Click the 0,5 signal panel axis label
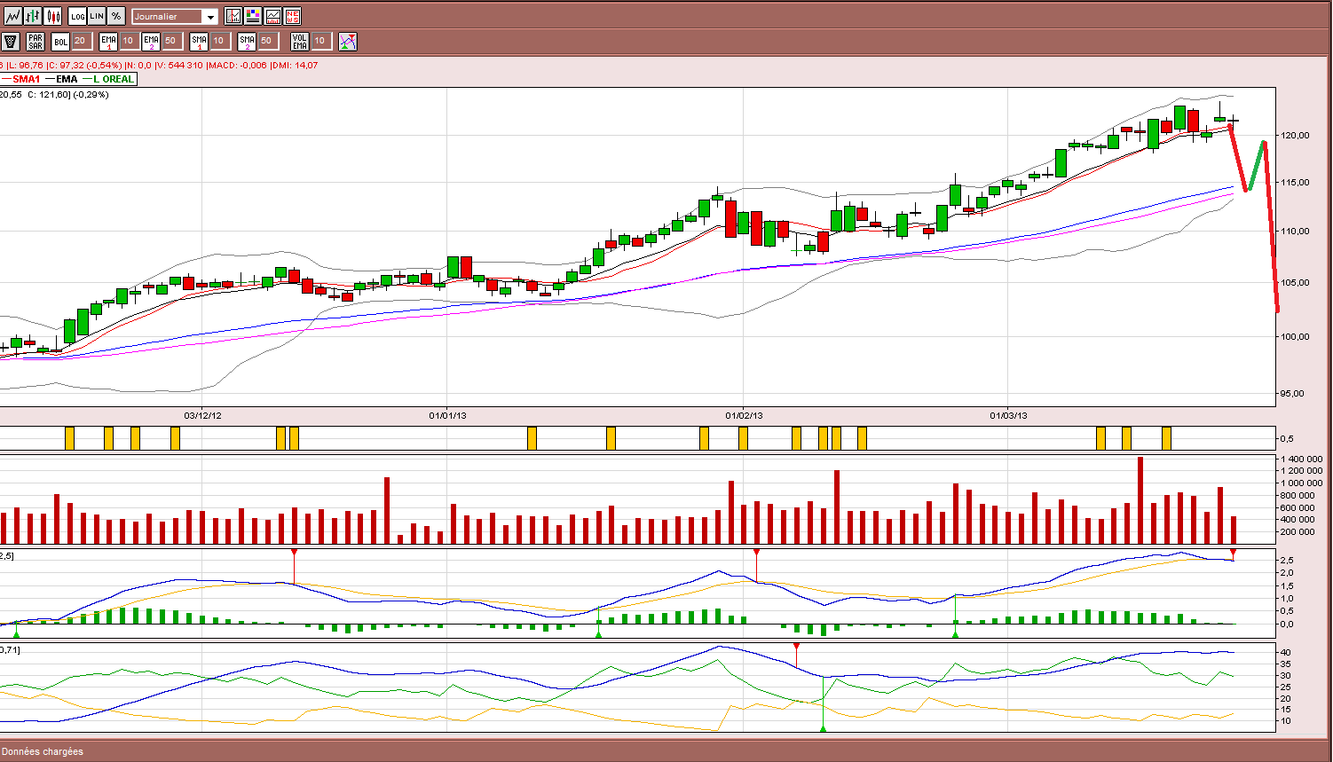Viewport: 1333px width, 762px height. pos(1287,438)
